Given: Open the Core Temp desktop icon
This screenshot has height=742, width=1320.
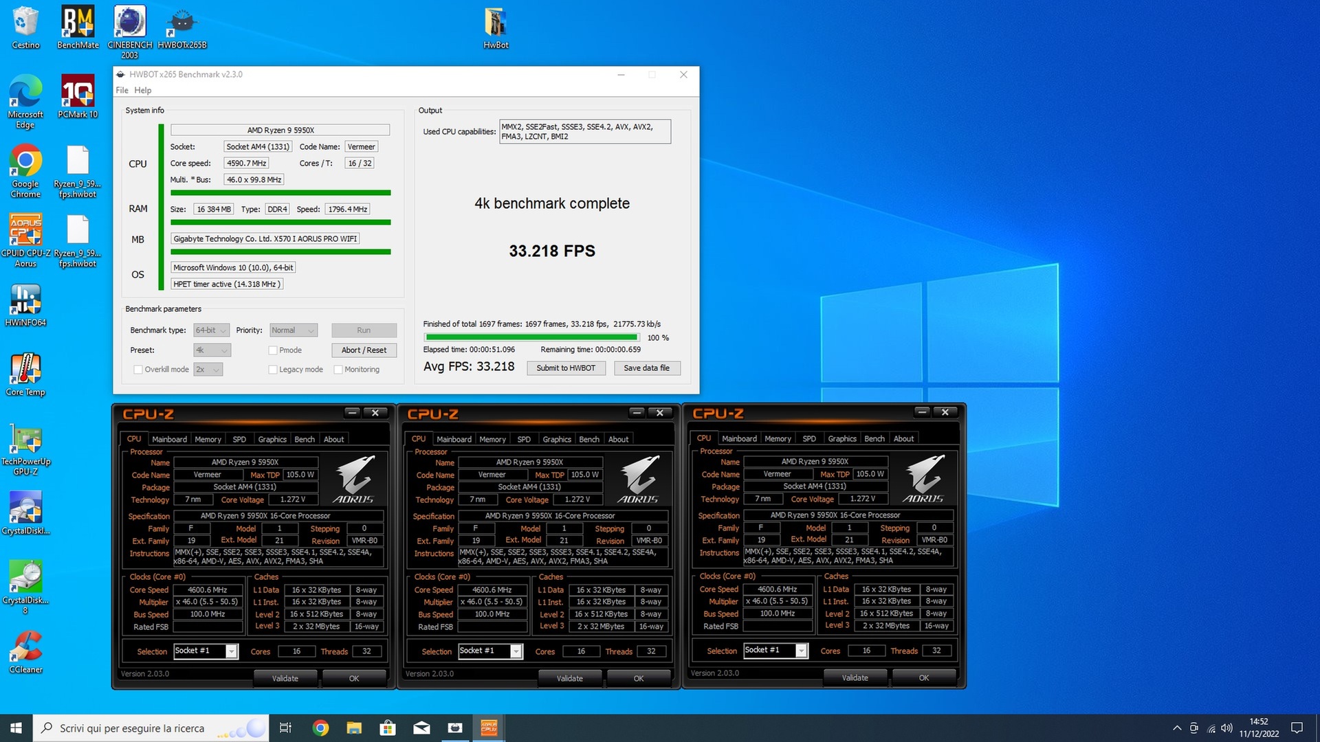Looking at the screenshot, I should 25,374.
